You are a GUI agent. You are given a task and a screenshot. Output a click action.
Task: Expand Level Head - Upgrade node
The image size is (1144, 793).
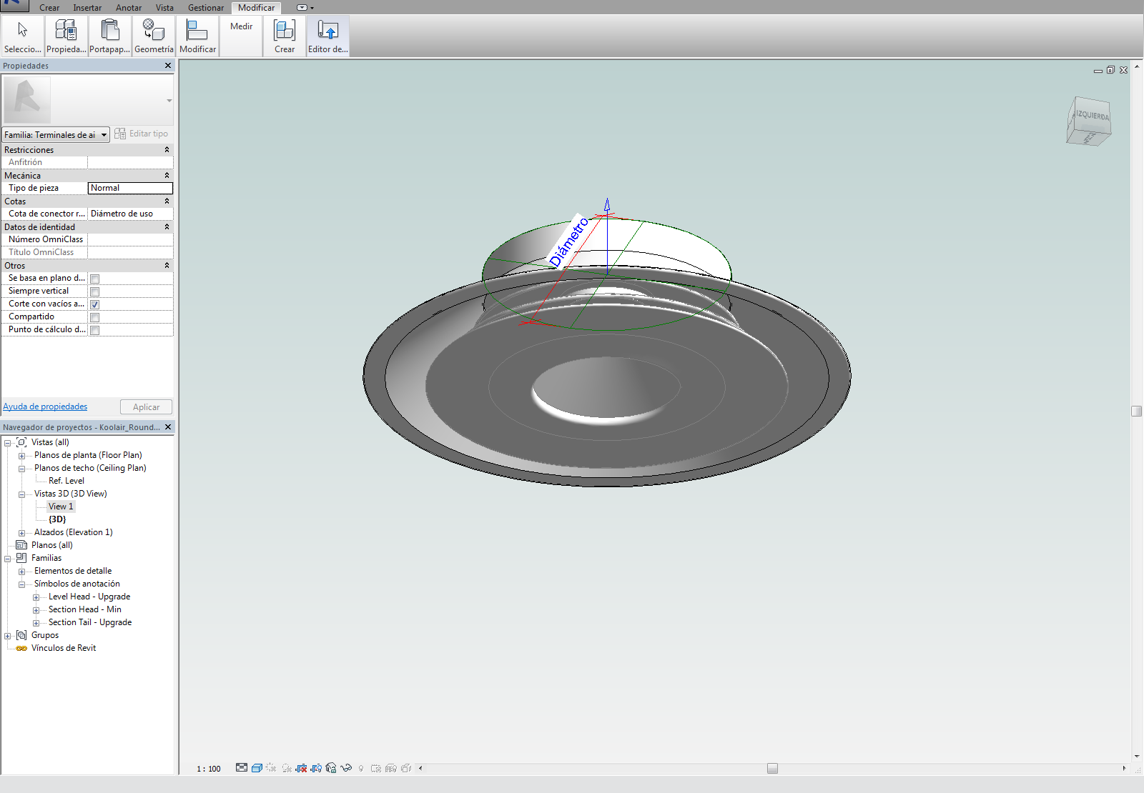point(36,597)
